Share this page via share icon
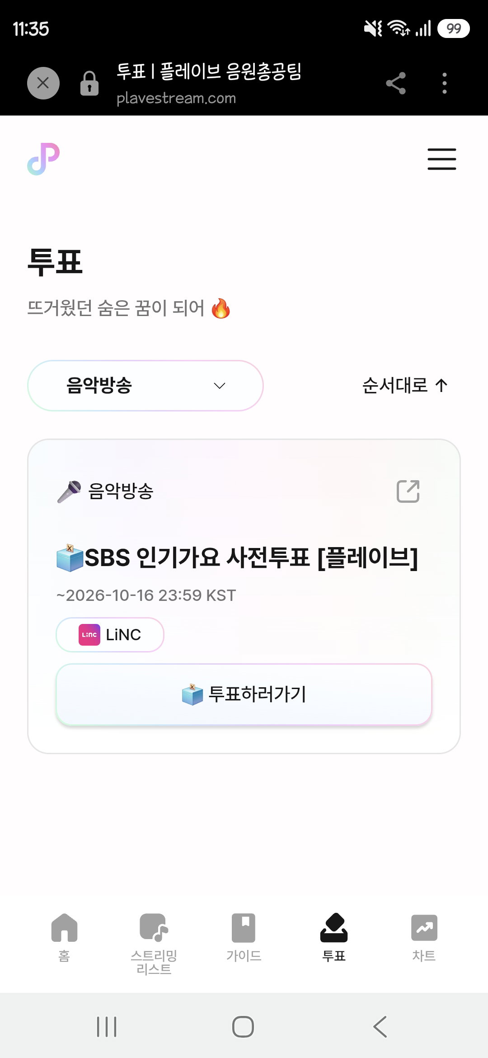488x1058 pixels. (396, 83)
